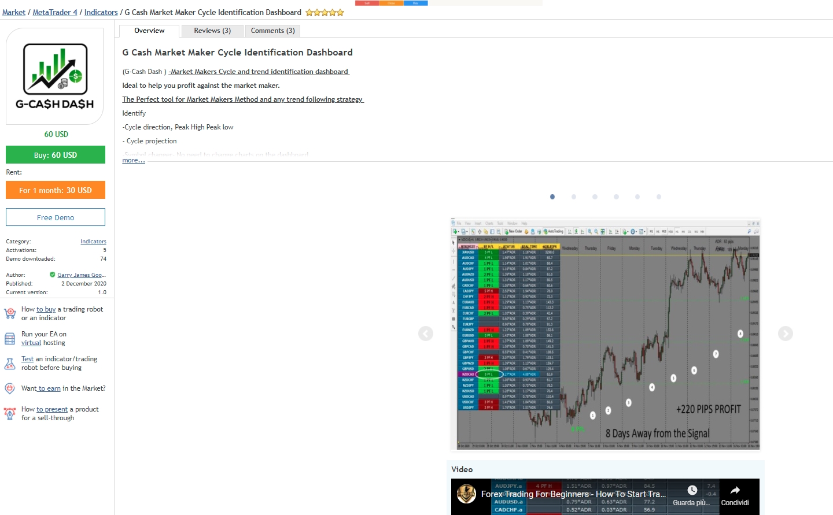Viewport: 833px width, 515px height.
Task: Open the Comments (3) tab
Action: 273,31
